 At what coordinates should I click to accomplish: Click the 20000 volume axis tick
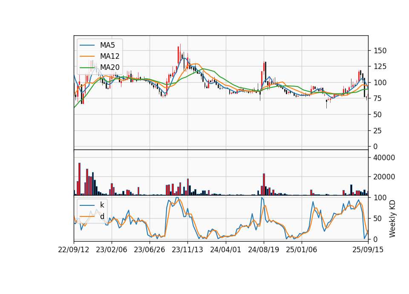(384, 177)
